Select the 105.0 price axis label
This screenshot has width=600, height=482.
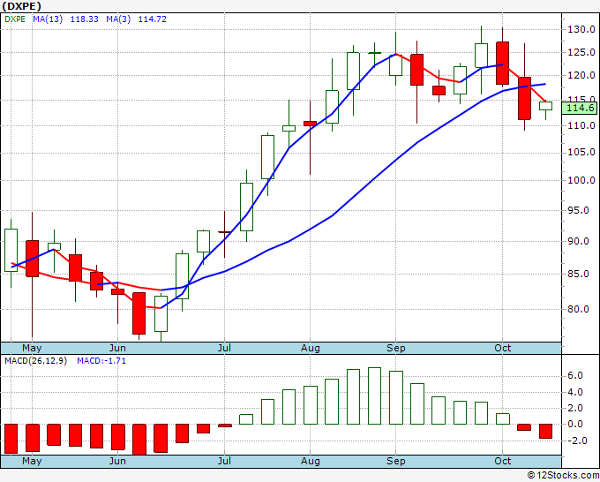pos(581,152)
